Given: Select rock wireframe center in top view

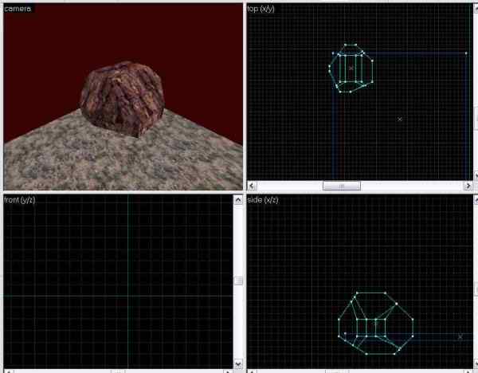Looking at the screenshot, I should click(351, 69).
